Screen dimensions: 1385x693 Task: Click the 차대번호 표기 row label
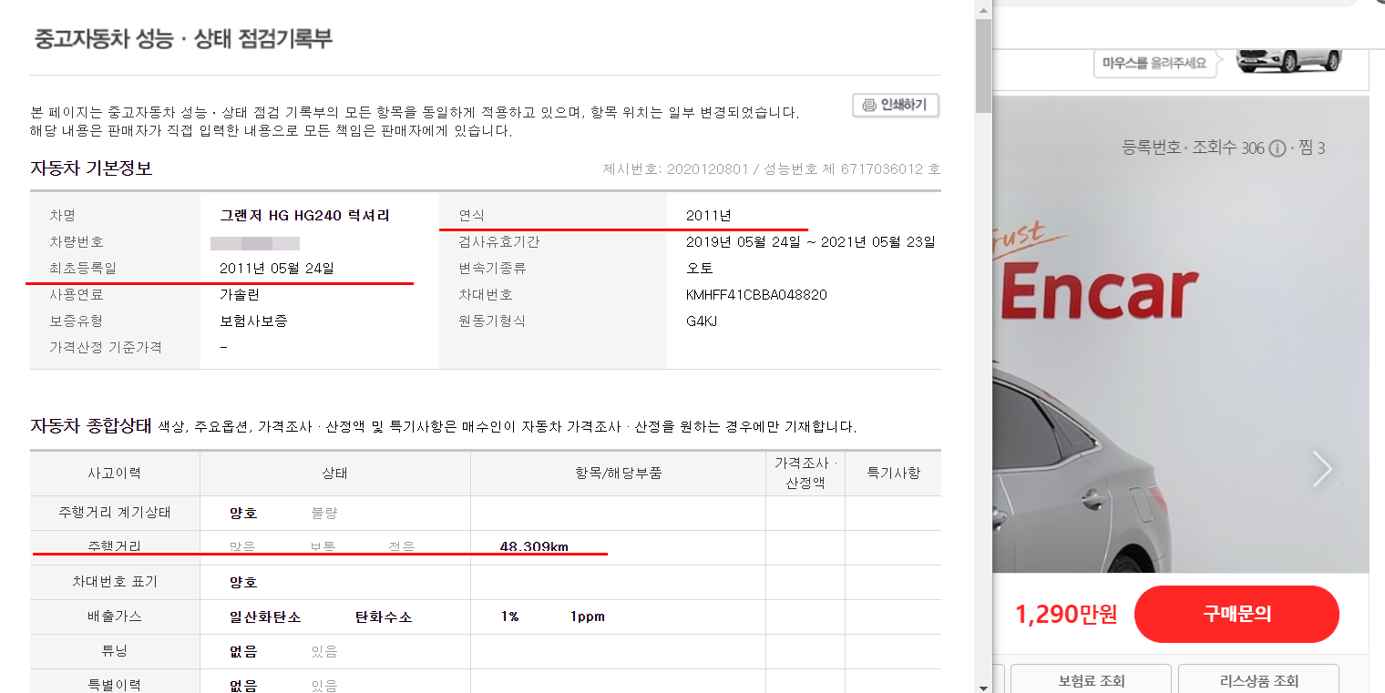pos(115,582)
